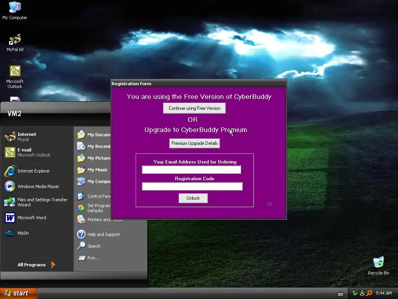Image resolution: width=398 pixels, height=299 pixels.
Task: Open the Run... dialog
Action: [88, 258]
